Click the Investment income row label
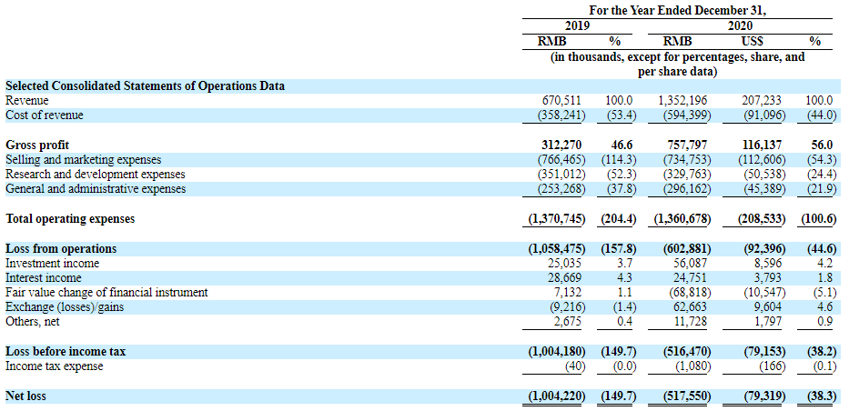The image size is (849, 411). [52, 263]
